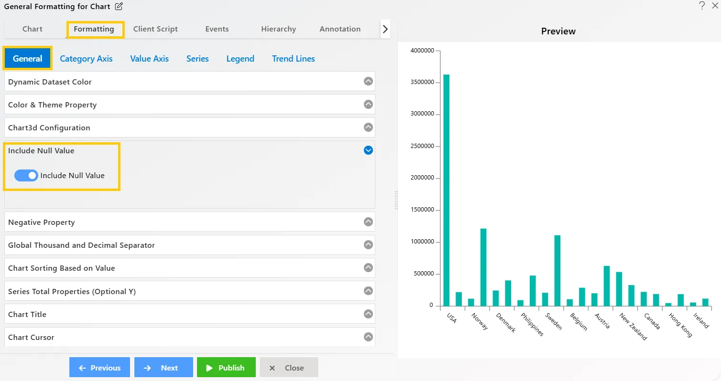Select the Formatting tab
This screenshot has height=381, width=721.
pos(94,29)
